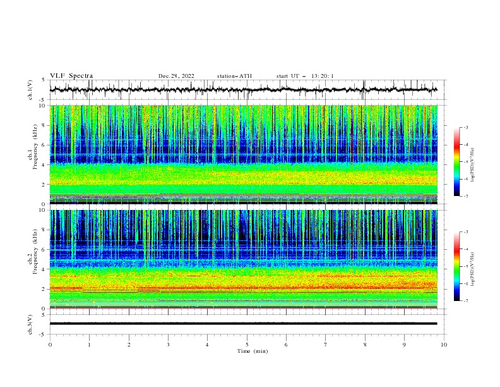Click inside the ch.1 spectrogram panel
This screenshot has height=387, width=500.
(x=244, y=154)
